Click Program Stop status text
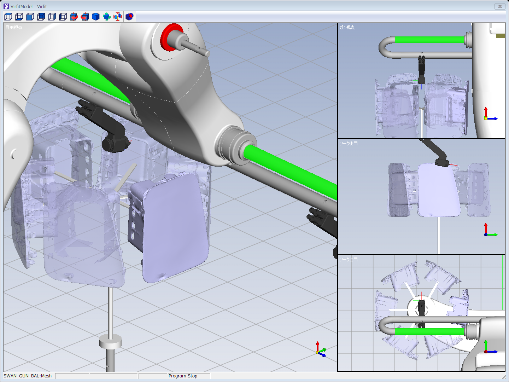This screenshot has height=382, width=509. (183, 376)
